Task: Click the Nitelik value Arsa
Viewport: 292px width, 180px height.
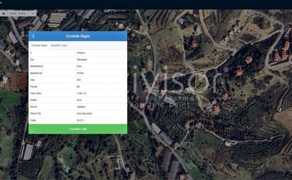Action: [x=79, y=100]
